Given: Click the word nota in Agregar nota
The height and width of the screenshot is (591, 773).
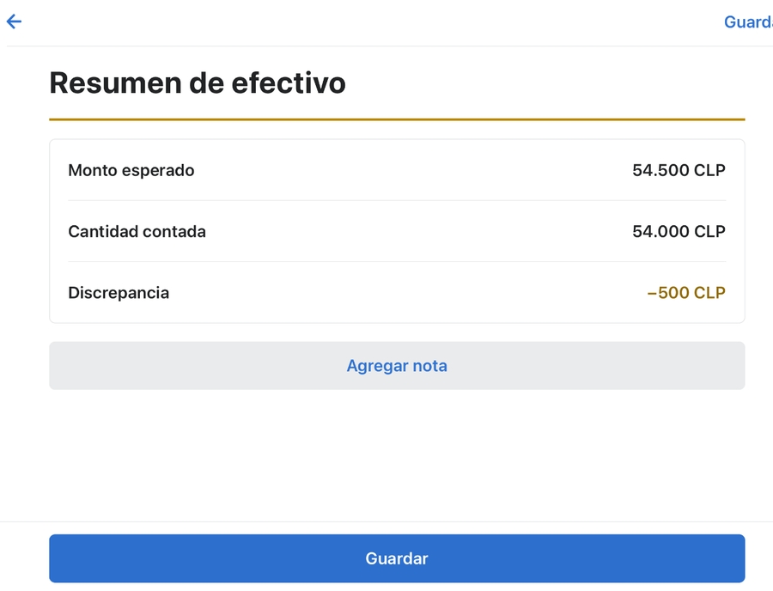Looking at the screenshot, I should pyautogui.click(x=430, y=366).
